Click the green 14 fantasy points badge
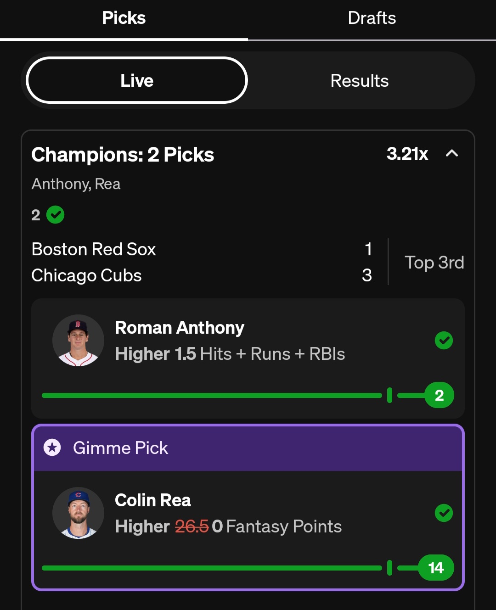This screenshot has width=496, height=610. [x=436, y=568]
